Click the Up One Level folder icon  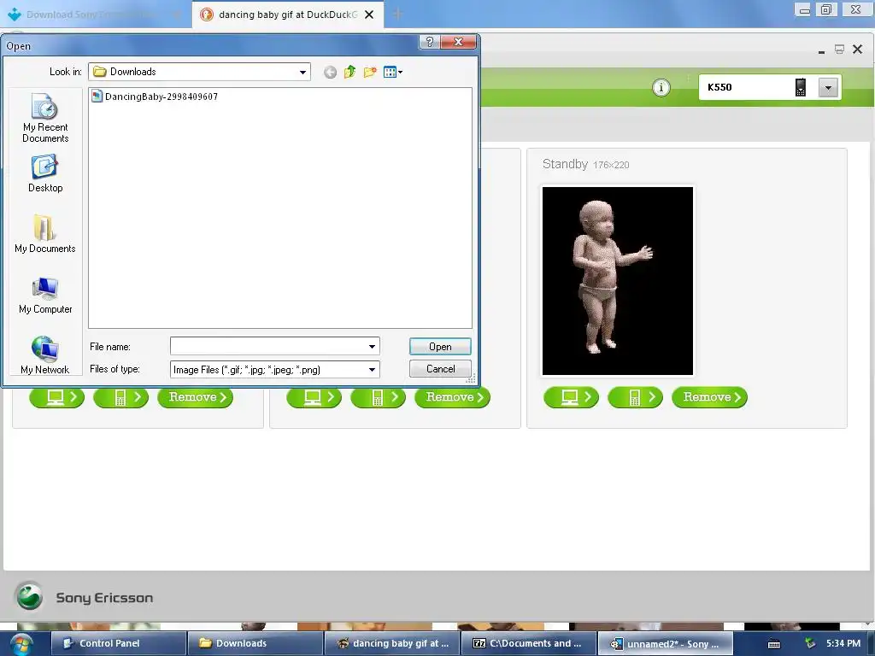pyautogui.click(x=349, y=72)
